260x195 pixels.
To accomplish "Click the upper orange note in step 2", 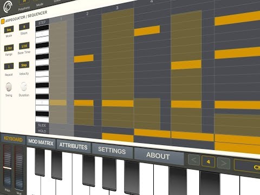I will (84, 58).
